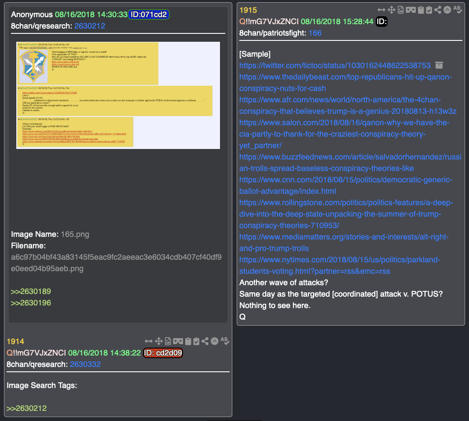Click the black ID: badge on post 1915
This screenshot has width=469, height=421.
(x=381, y=22)
